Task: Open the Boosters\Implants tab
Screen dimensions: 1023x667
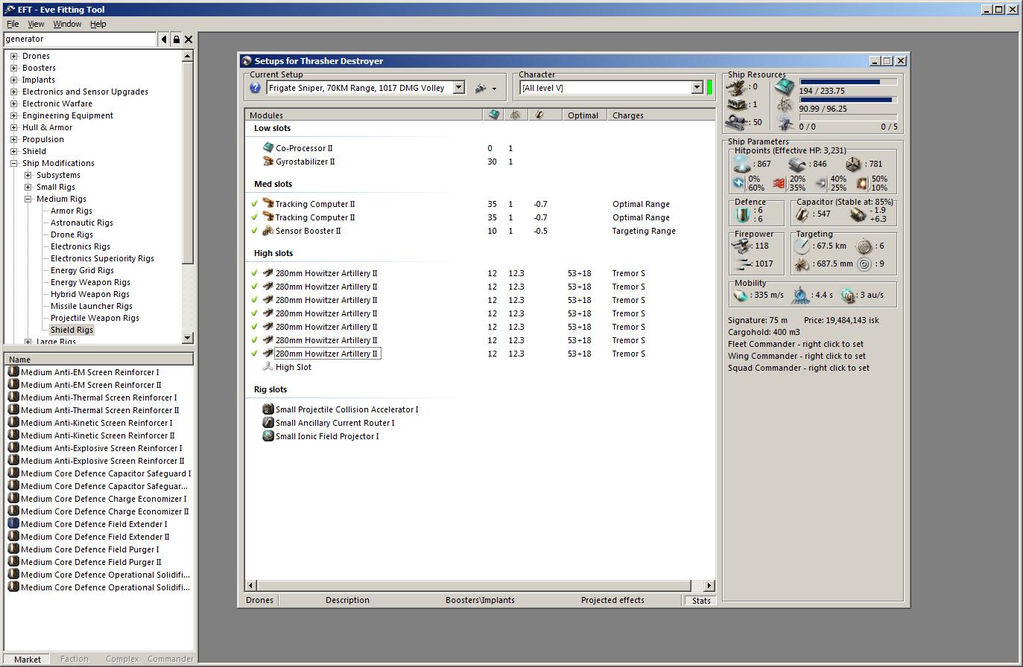Action: click(x=480, y=600)
